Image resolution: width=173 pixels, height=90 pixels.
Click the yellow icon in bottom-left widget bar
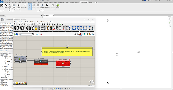click(x=17, y=83)
